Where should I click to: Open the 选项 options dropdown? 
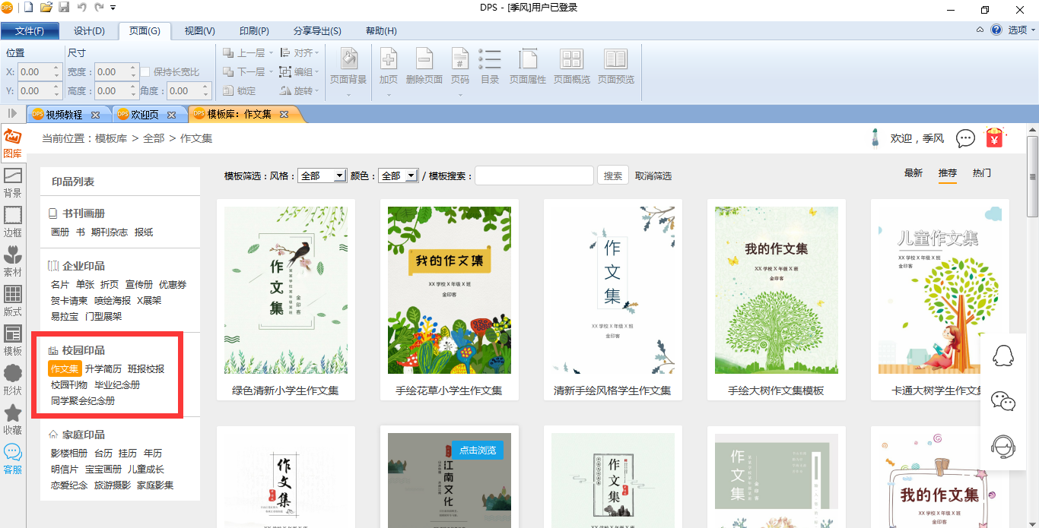(1022, 30)
